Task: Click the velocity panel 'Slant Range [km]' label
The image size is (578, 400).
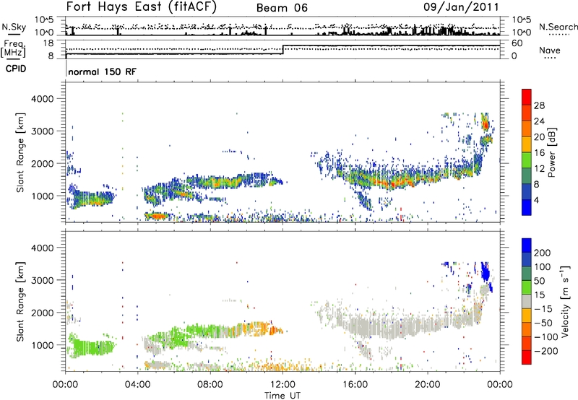Action: [x=20, y=301]
